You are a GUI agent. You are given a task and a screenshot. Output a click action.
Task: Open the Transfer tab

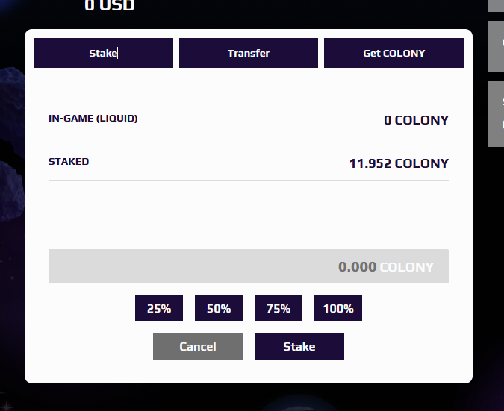click(249, 53)
